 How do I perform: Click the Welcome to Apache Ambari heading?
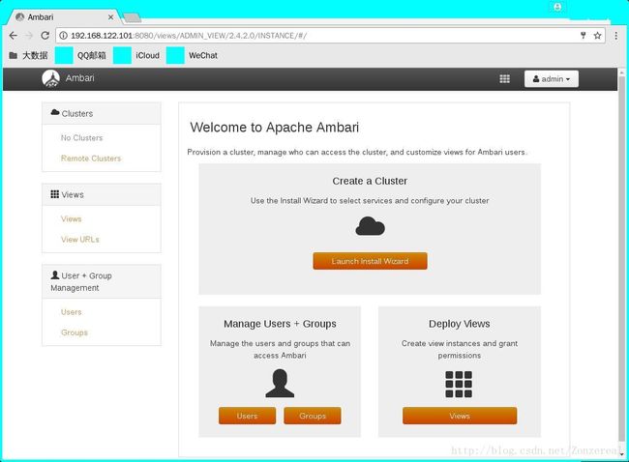[x=275, y=128]
